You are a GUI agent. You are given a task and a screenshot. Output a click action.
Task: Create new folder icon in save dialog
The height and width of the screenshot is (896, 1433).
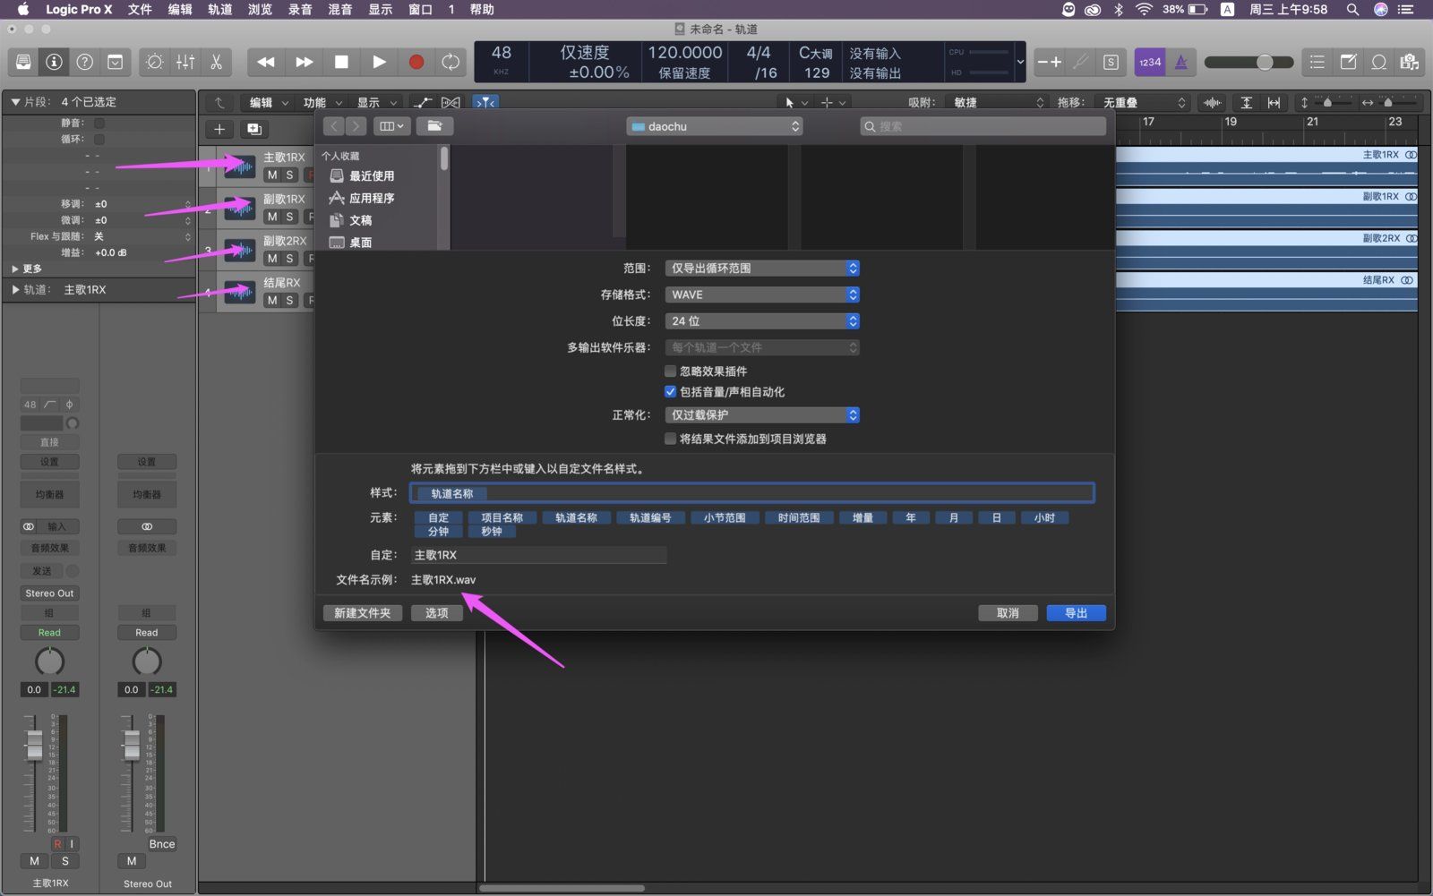tap(434, 126)
